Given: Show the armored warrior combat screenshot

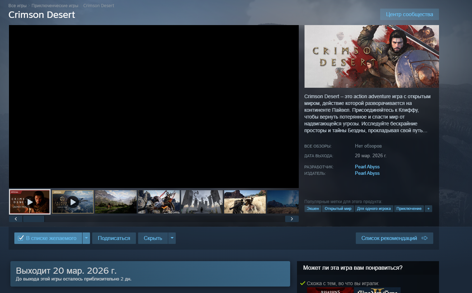Looking at the screenshot, I should pos(159,202).
